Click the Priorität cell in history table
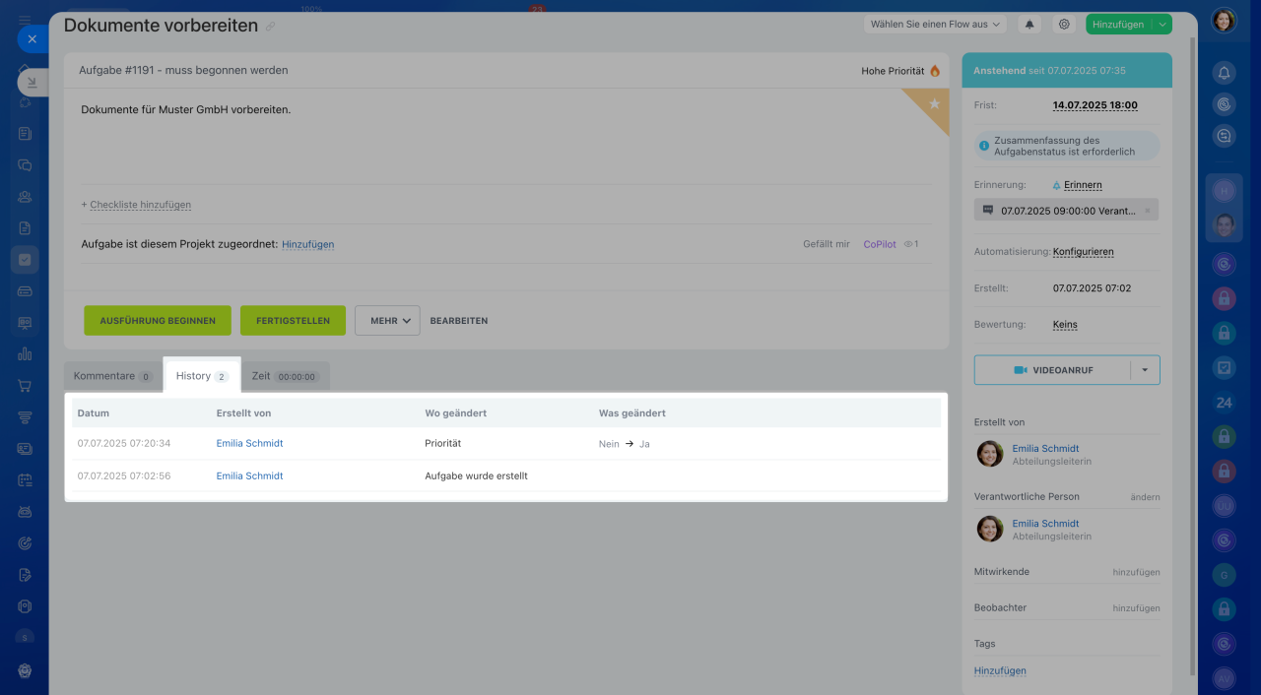 [x=443, y=444]
